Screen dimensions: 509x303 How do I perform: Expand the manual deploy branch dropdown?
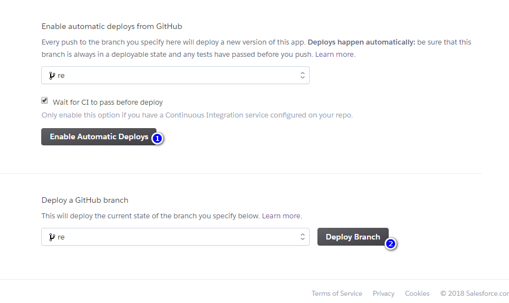[x=175, y=237]
